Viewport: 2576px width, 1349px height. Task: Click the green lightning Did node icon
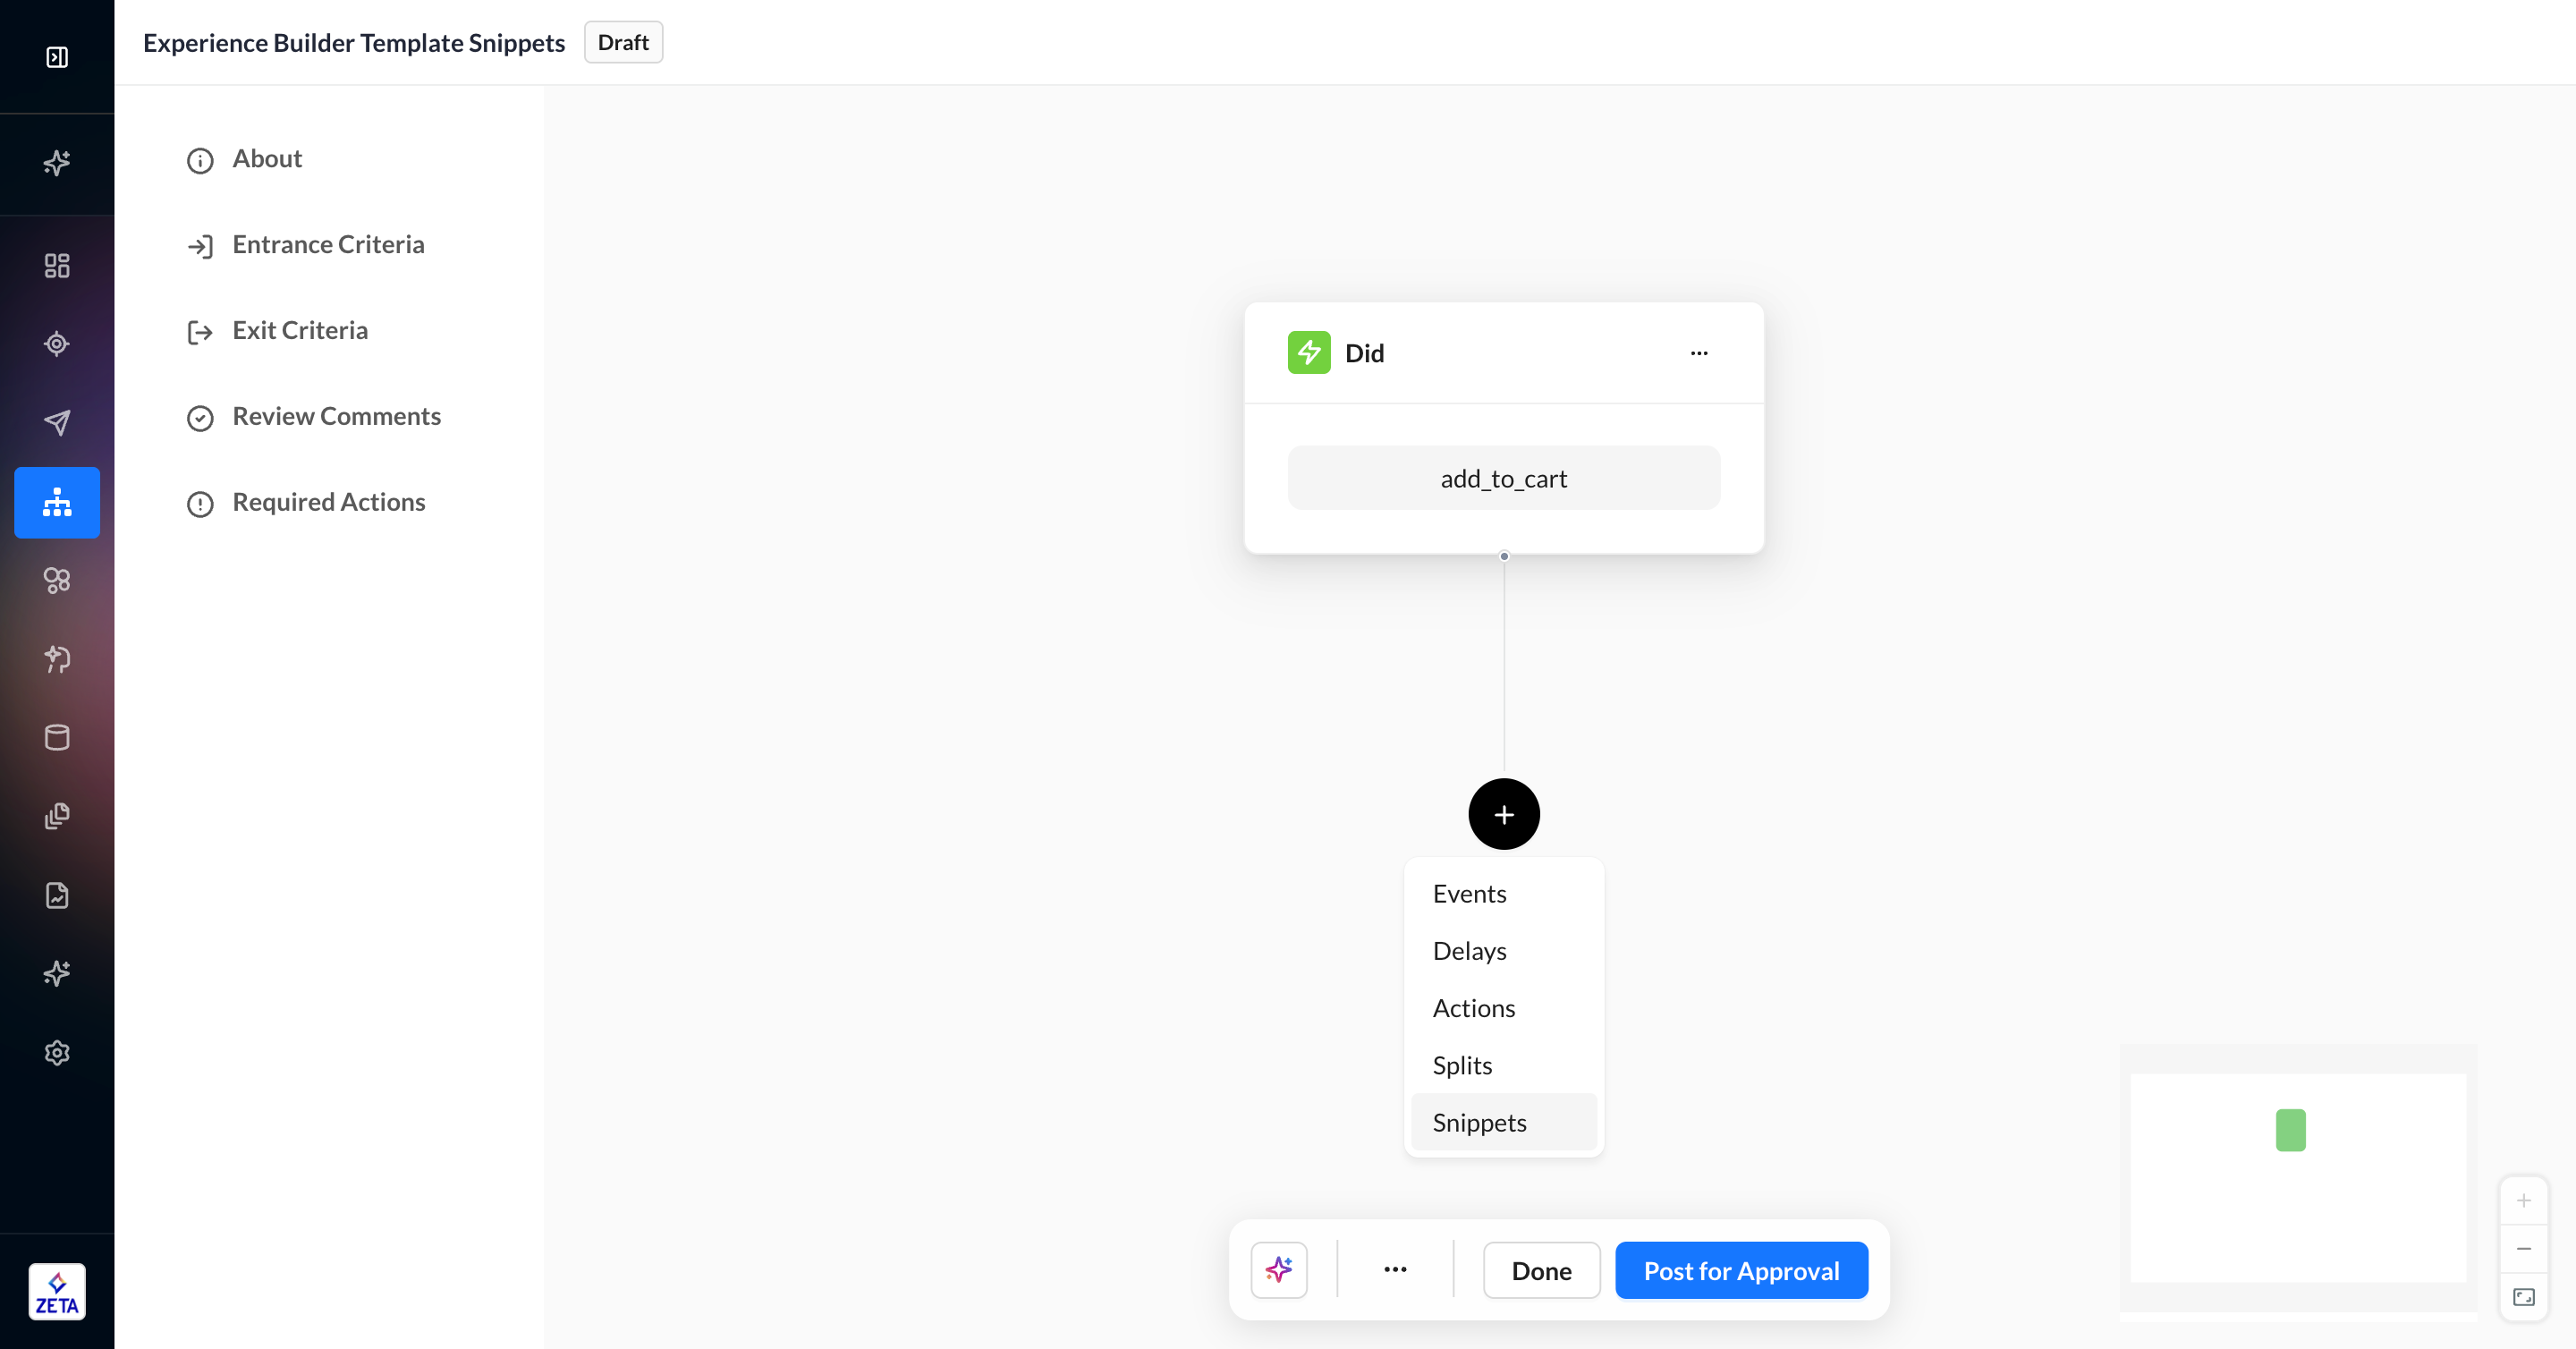coord(1308,353)
